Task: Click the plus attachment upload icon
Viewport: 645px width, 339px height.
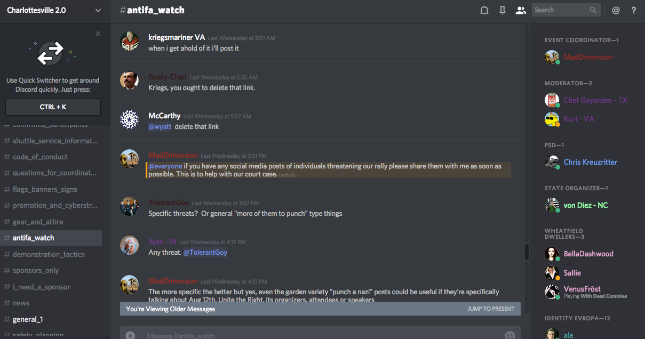Action: [130, 335]
